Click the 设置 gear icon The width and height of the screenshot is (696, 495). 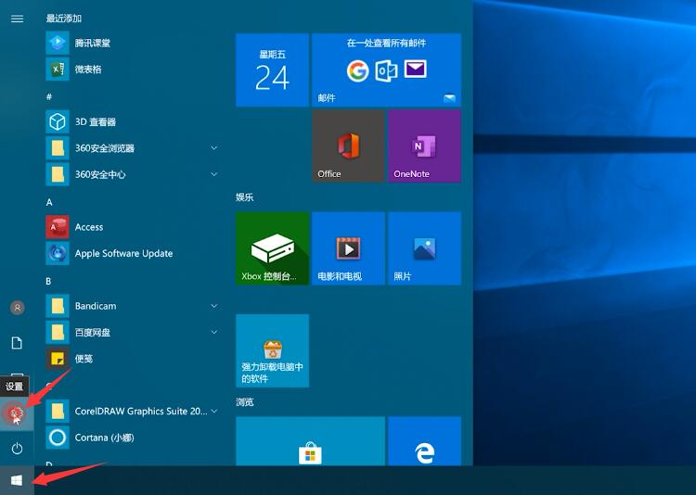pos(17,413)
